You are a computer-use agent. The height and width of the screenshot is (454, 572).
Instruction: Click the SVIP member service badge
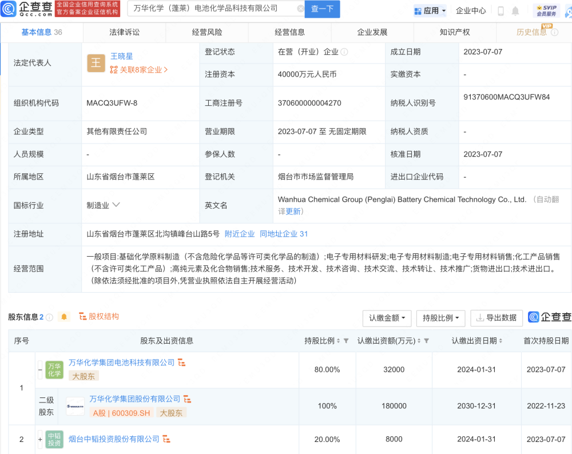546,10
